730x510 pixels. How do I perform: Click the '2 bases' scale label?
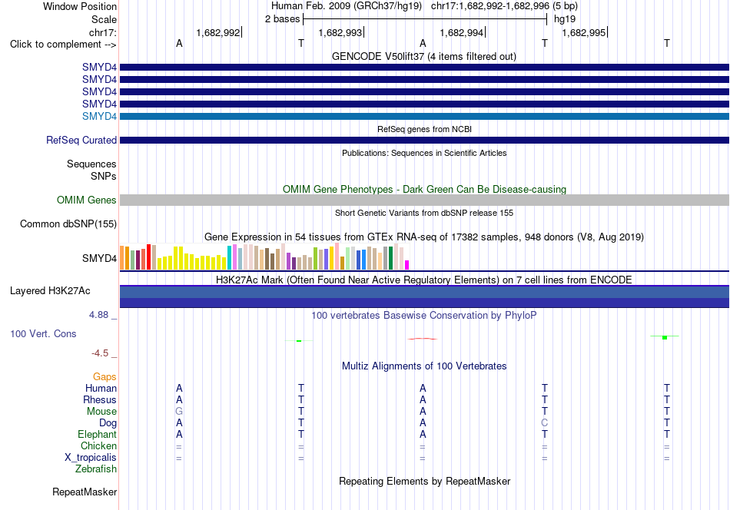282,19
